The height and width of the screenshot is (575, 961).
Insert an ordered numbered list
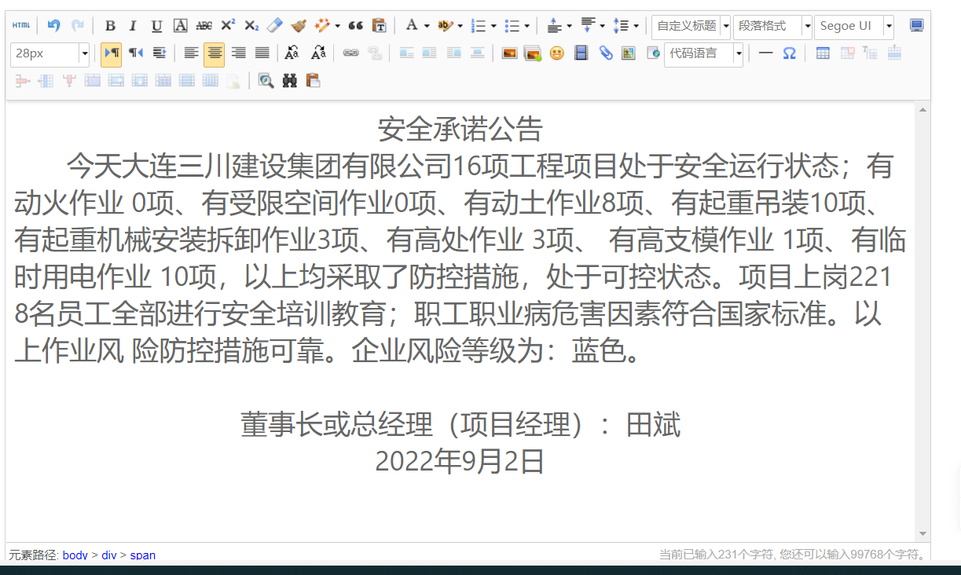point(478,25)
